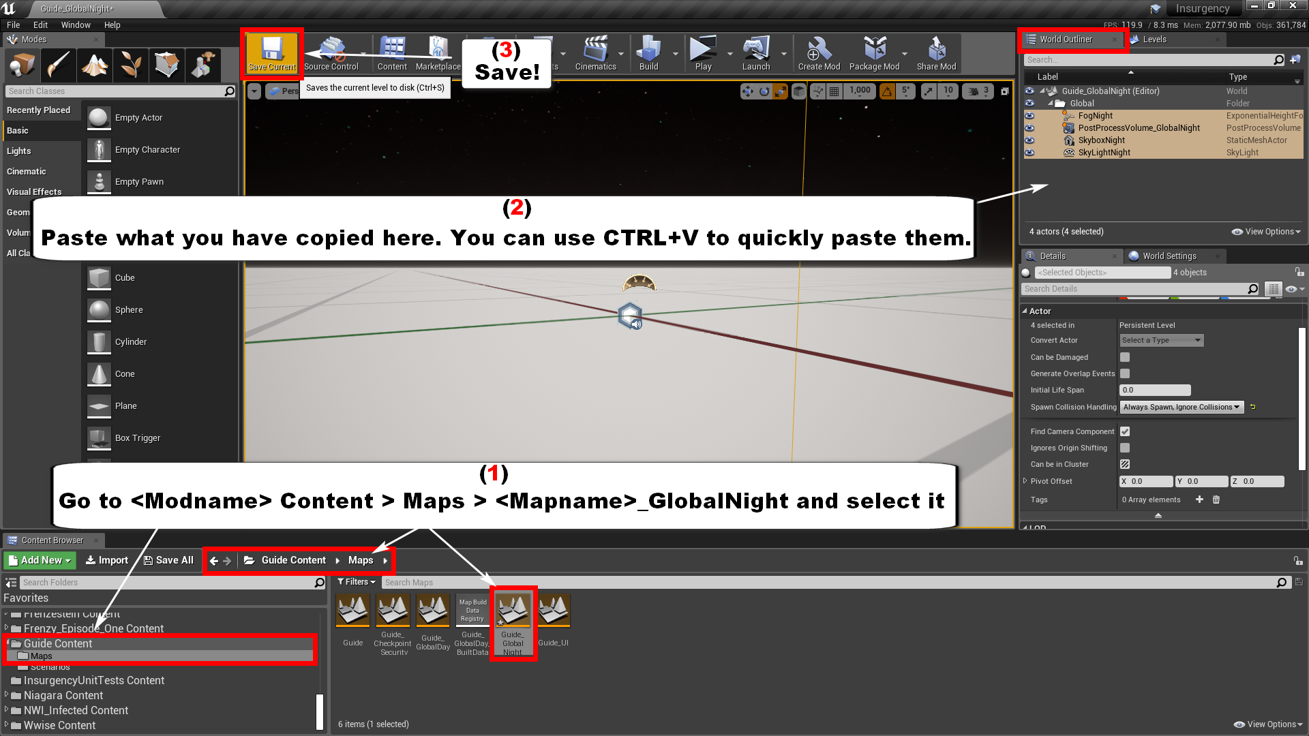Enable Ignores Origin Shifting checkbox

pyautogui.click(x=1125, y=448)
